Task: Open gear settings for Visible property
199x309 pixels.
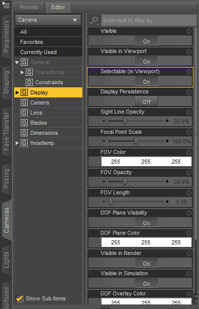Action: pos(189,31)
